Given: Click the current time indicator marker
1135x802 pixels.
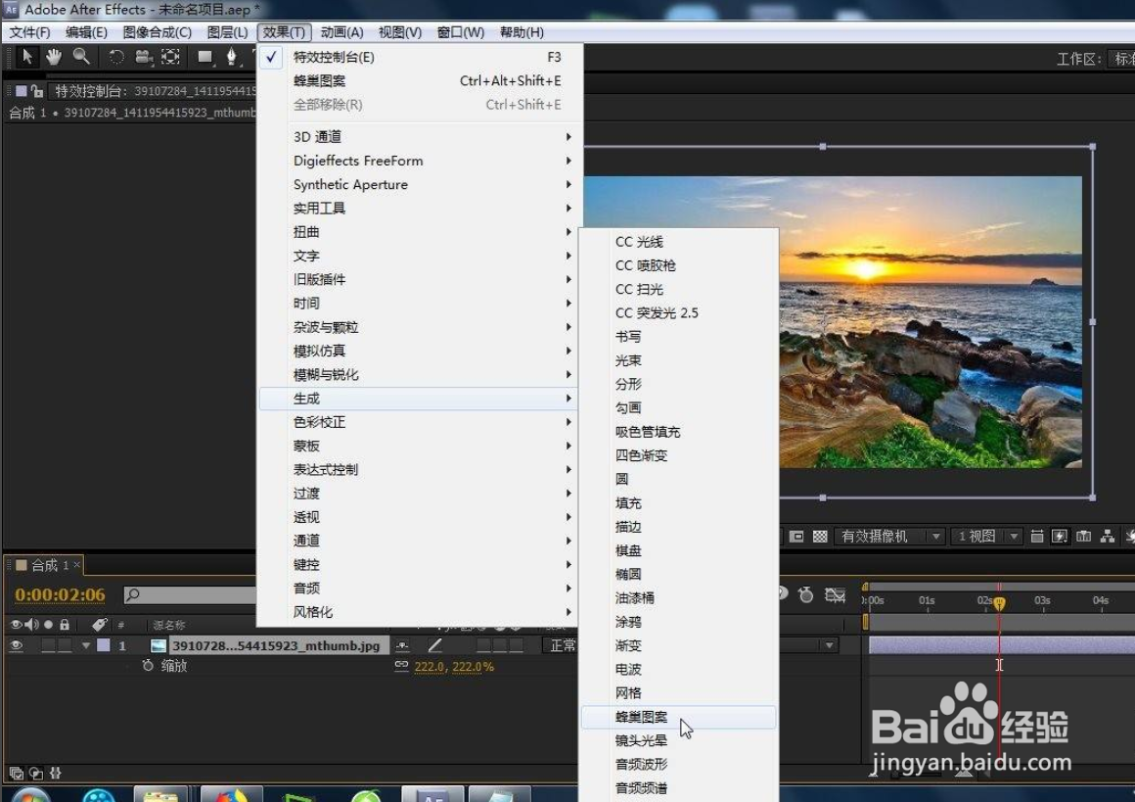Looking at the screenshot, I should tap(1000, 603).
